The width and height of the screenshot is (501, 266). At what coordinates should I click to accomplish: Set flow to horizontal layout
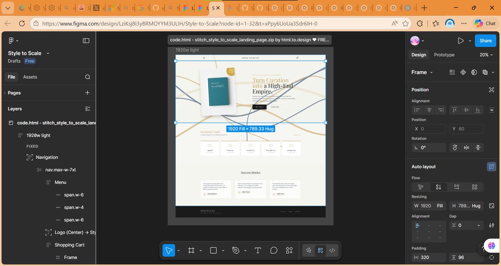456,187
